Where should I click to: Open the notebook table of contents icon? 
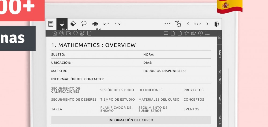point(51,24)
